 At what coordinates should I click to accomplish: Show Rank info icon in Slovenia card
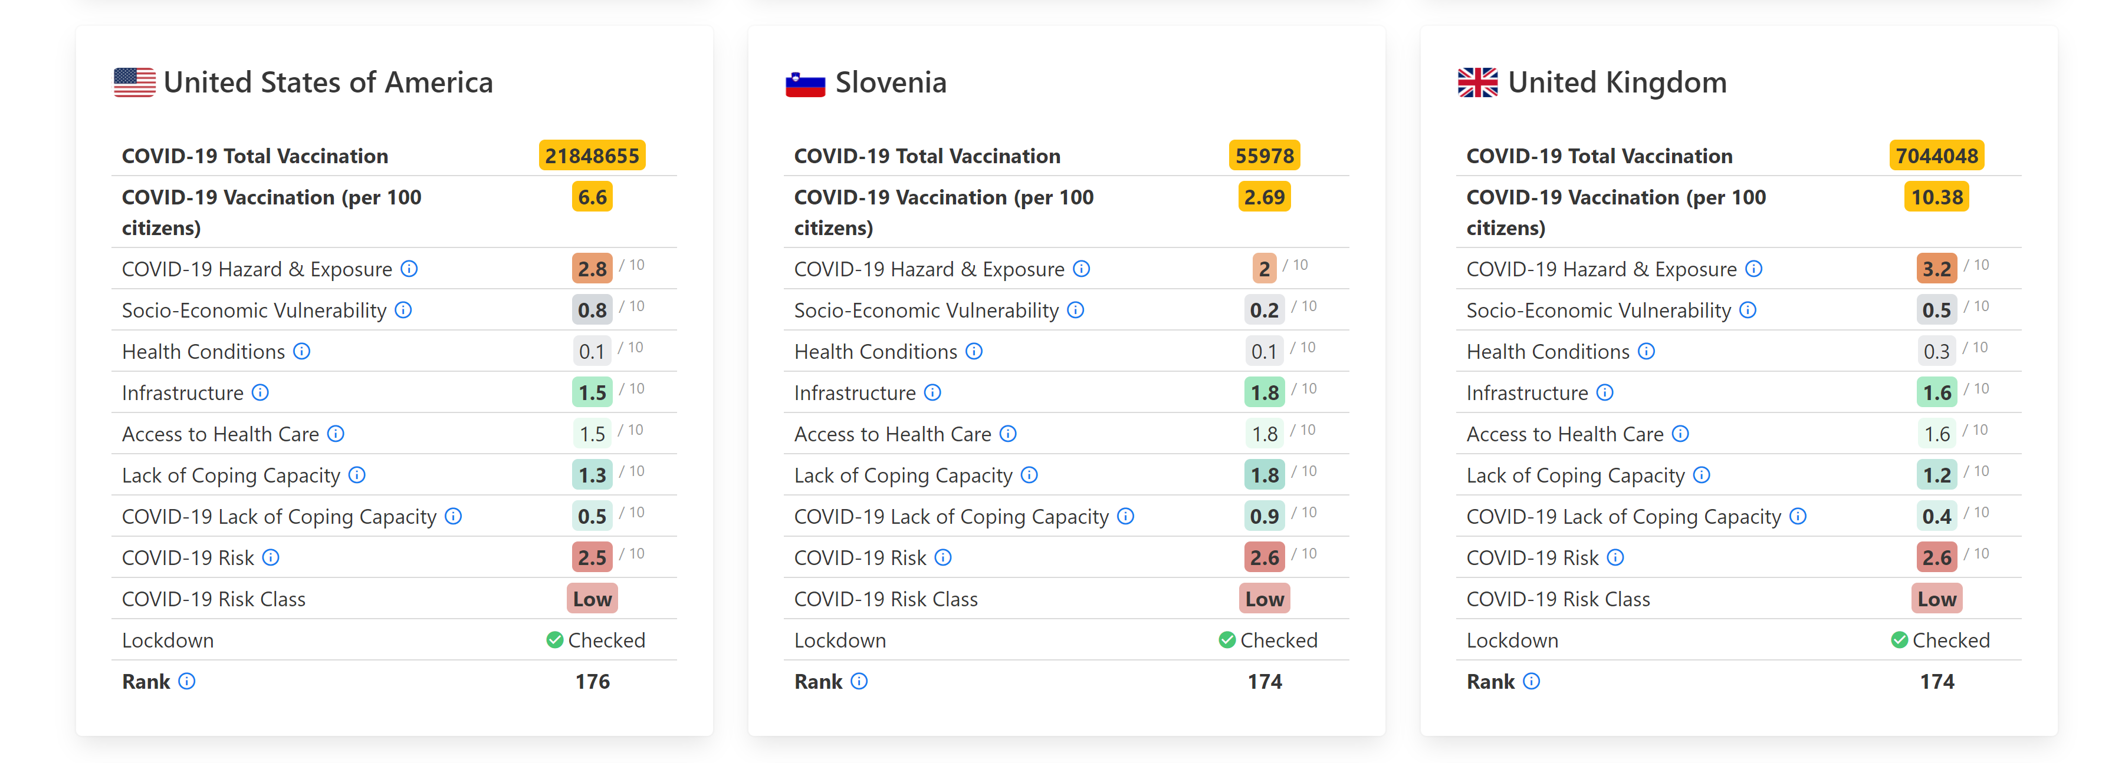click(859, 681)
